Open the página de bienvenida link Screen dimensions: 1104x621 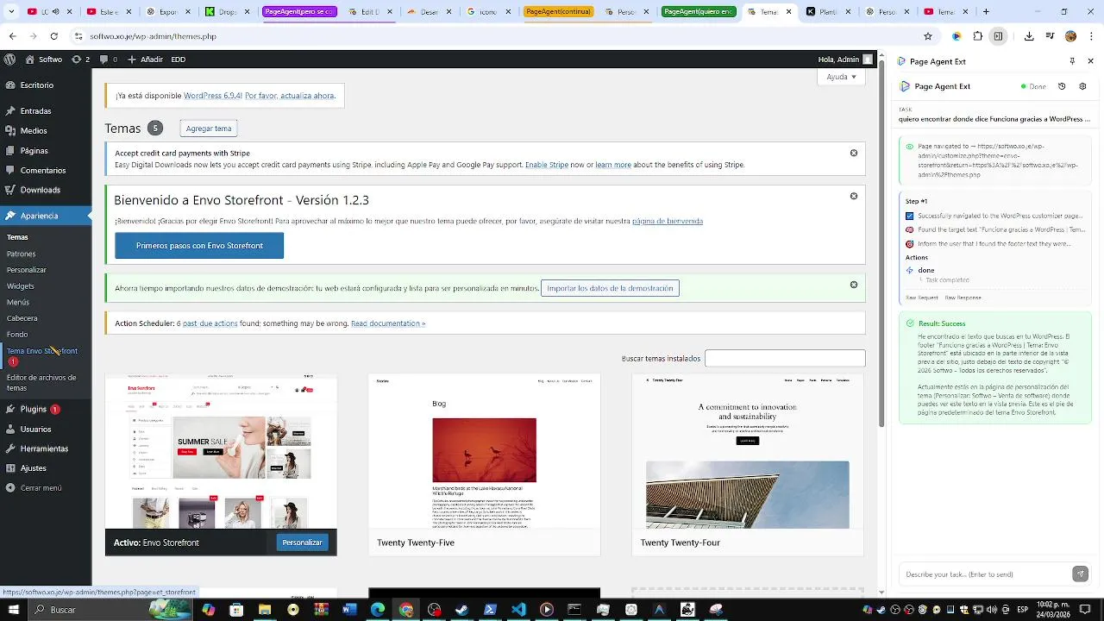coord(668,222)
